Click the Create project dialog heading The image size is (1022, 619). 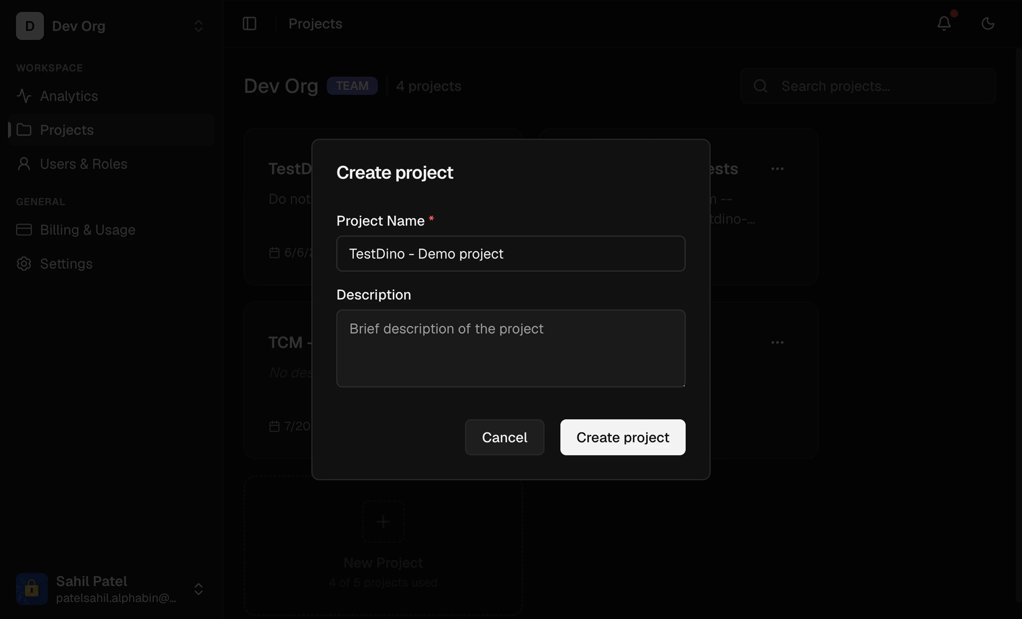395,173
